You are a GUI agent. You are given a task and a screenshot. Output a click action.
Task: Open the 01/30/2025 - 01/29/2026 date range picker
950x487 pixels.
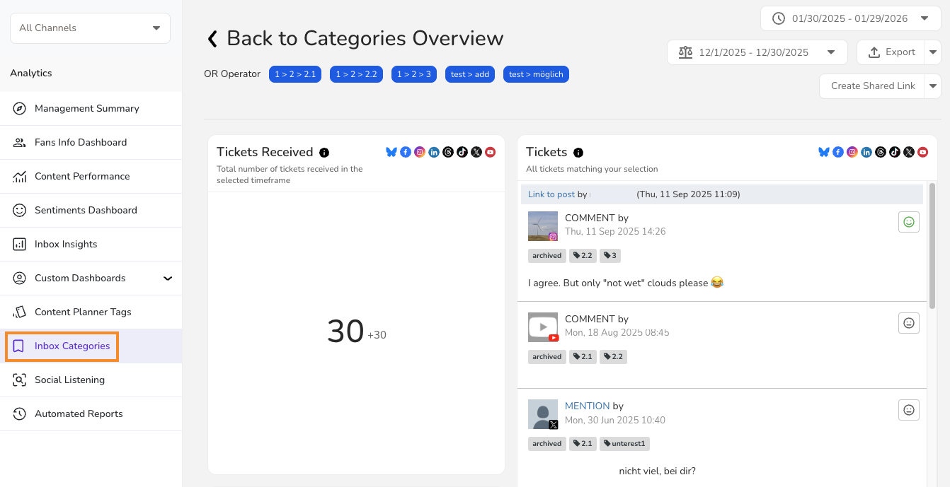[850, 18]
